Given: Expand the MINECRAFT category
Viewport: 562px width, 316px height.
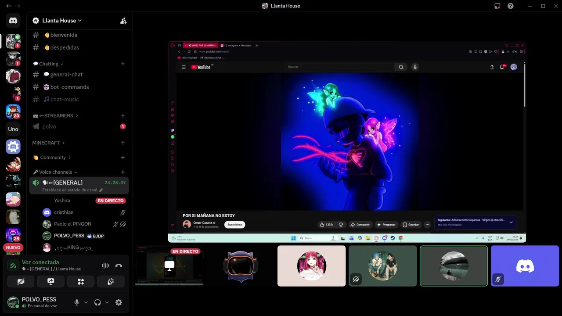Looking at the screenshot, I should 48,143.
